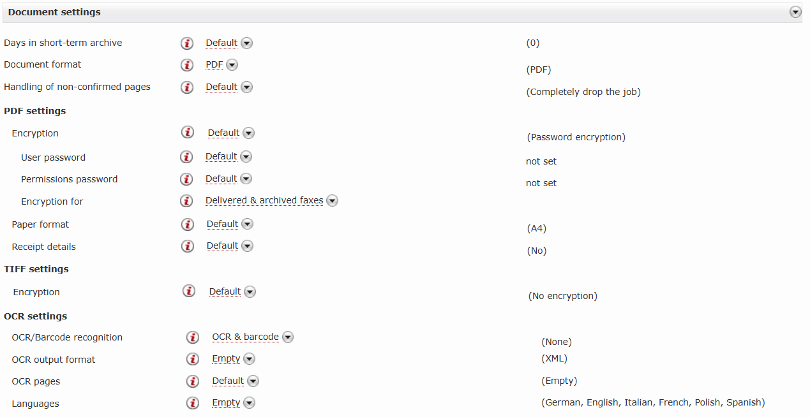
Task: Click the Delivered & archived faxes link
Action: click(264, 200)
